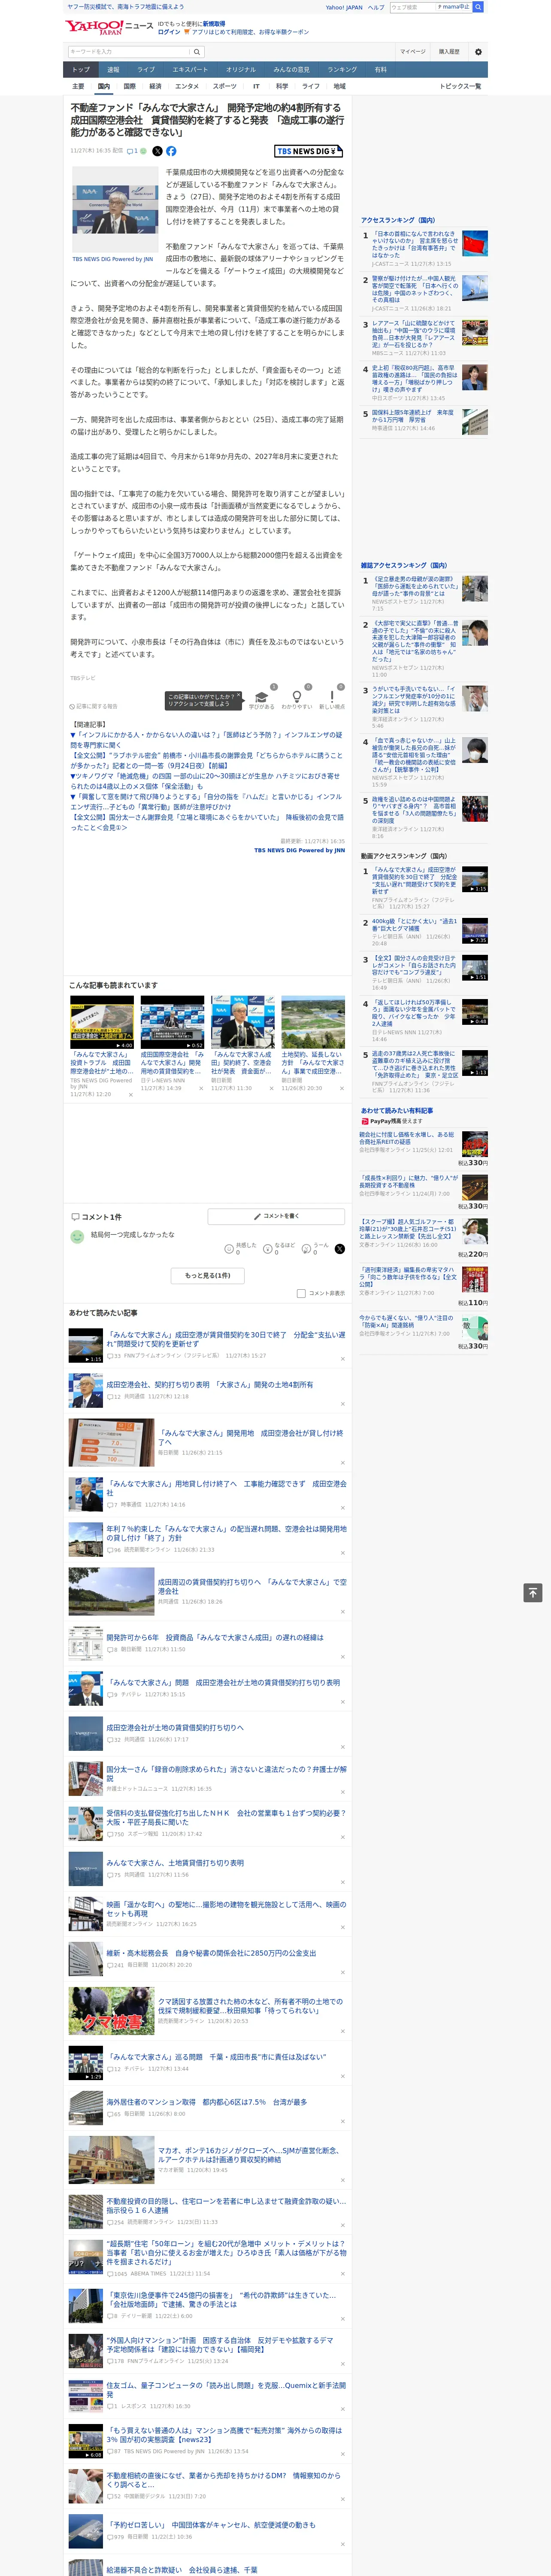Open video ranking item 400kg級 とにかく大きい

pyautogui.click(x=415, y=925)
